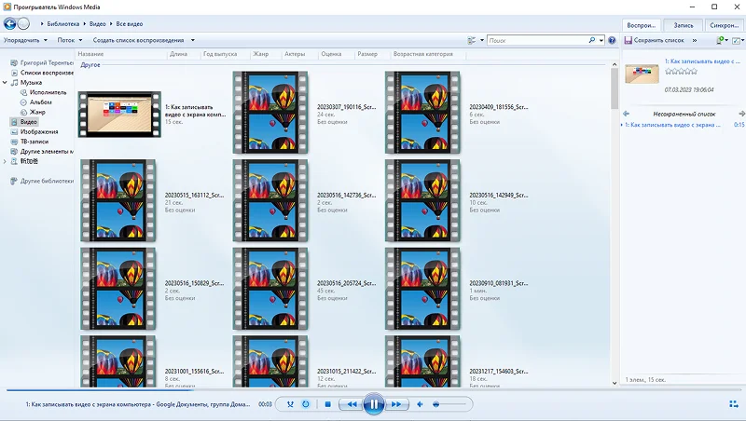The width and height of the screenshot is (746, 421).
Task: Open the search options dropdown arrow
Action: (601, 40)
